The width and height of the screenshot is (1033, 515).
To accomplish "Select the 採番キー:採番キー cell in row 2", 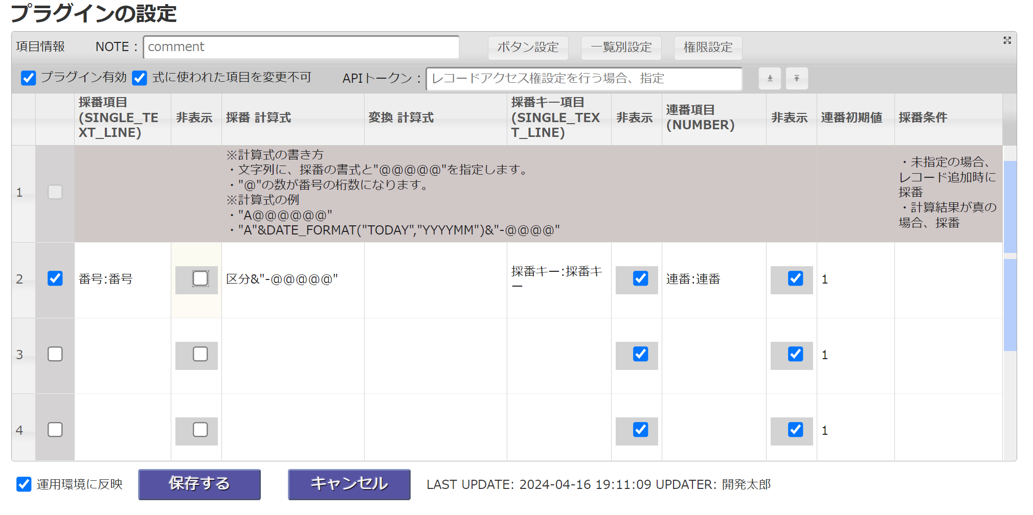I will (x=559, y=280).
